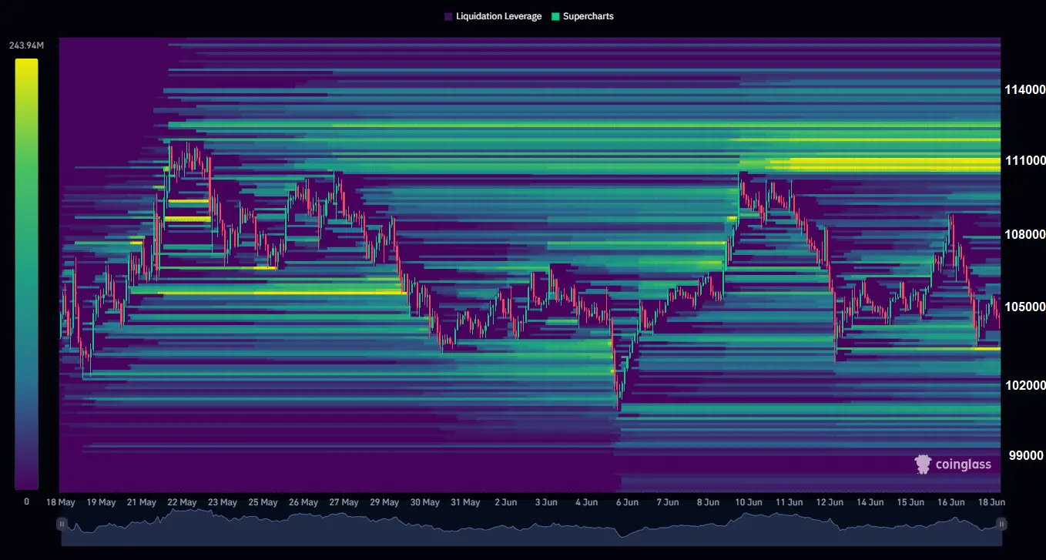Toggle the Supercharts legend entry
Image resolution: width=1046 pixels, height=560 pixels.
pos(582,16)
